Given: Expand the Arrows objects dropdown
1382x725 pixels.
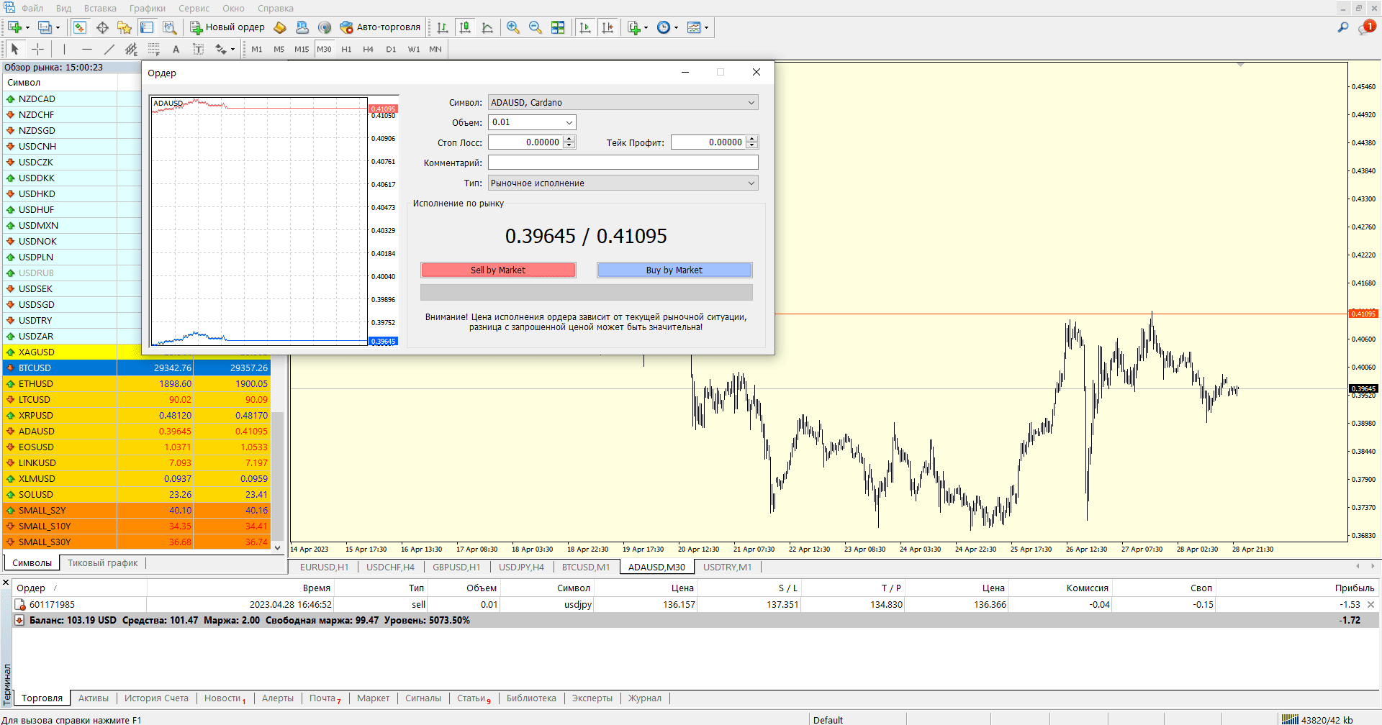Looking at the screenshot, I should pyautogui.click(x=232, y=49).
